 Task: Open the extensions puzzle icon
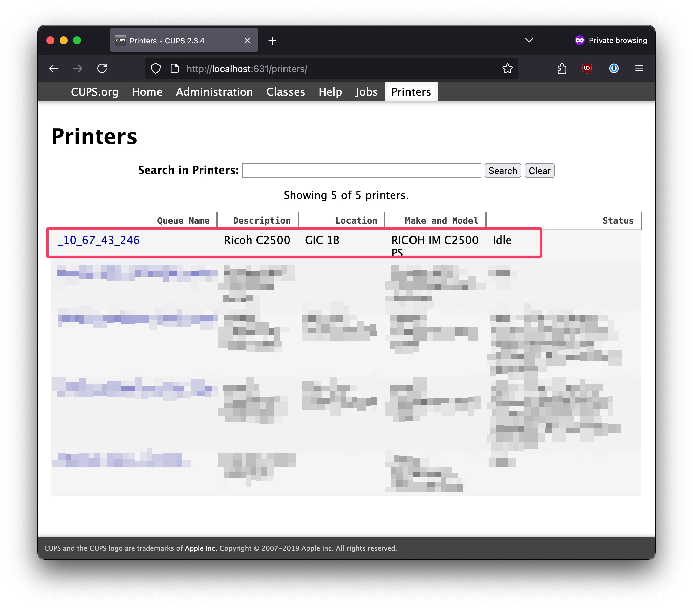tap(561, 69)
